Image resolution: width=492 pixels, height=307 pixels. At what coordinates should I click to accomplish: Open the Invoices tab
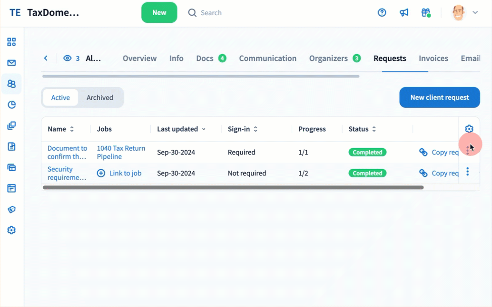click(433, 58)
